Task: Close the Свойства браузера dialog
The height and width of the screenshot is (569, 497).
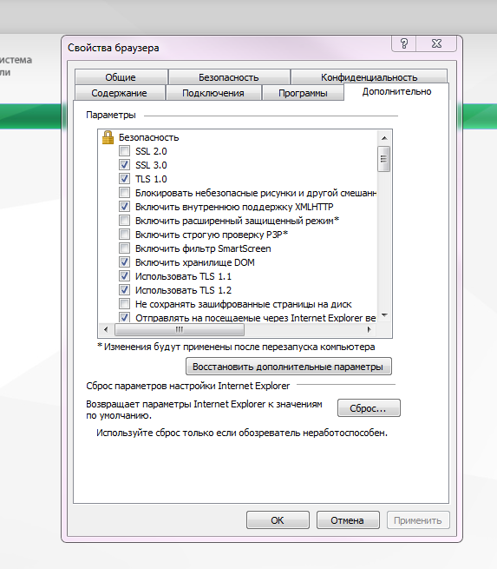Action: coord(436,43)
